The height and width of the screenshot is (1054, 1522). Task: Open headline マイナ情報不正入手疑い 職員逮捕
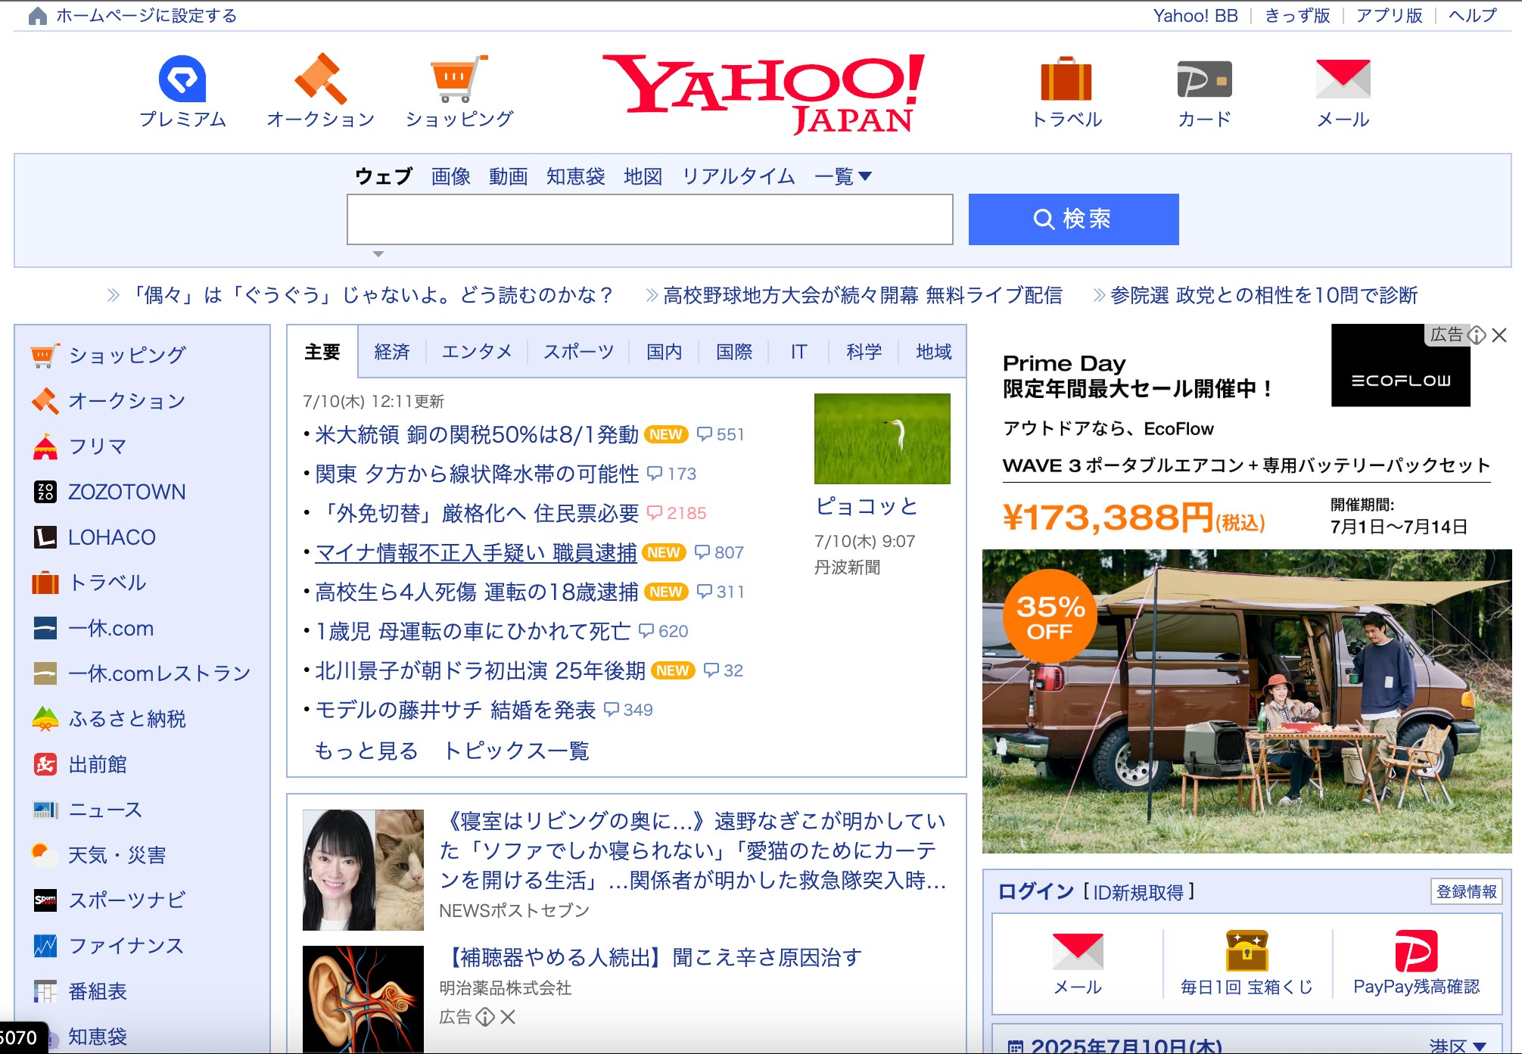[476, 552]
